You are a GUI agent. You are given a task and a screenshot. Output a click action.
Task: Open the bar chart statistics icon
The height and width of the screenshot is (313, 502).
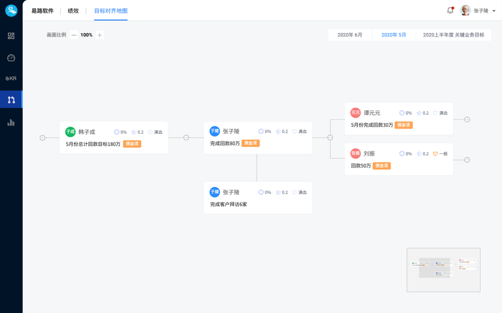(11, 122)
